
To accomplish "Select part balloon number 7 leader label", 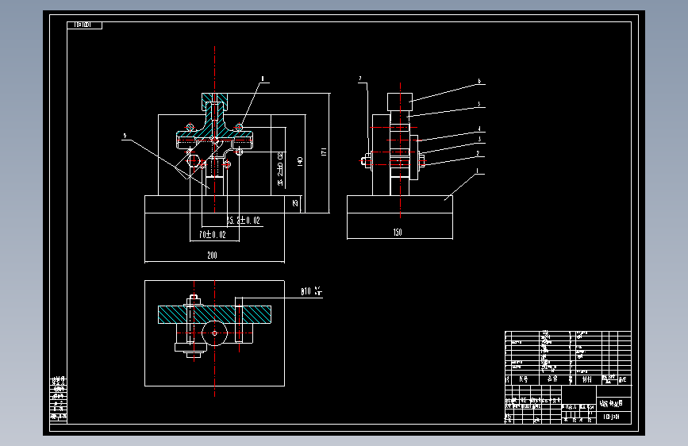I will click(x=359, y=79).
